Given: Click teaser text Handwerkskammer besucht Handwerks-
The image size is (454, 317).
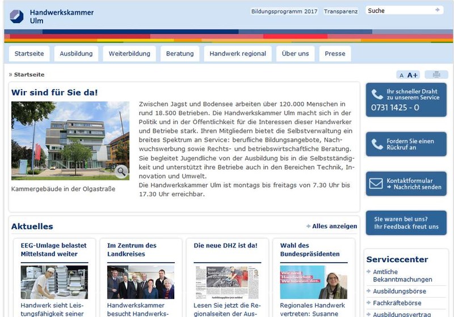Looking at the screenshot, I should click(x=138, y=309).
